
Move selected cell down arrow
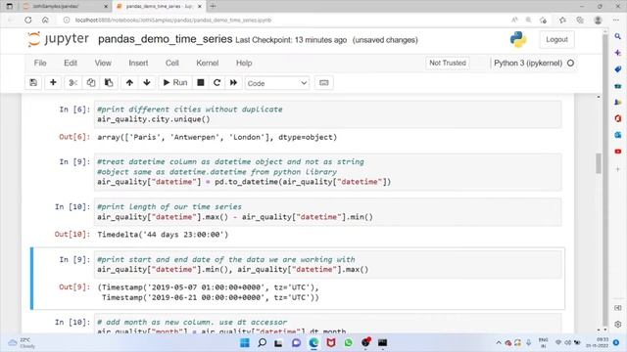(147, 82)
